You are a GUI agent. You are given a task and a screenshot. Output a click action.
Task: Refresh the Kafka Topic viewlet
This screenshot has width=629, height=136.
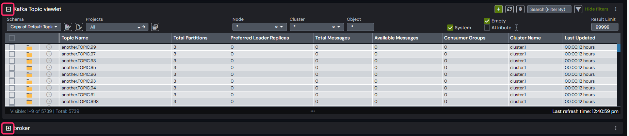(510, 9)
